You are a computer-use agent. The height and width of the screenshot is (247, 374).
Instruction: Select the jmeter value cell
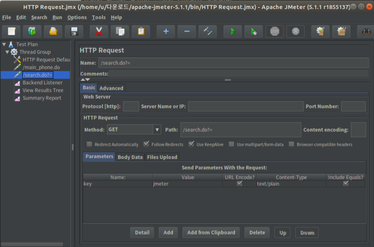click(188, 184)
